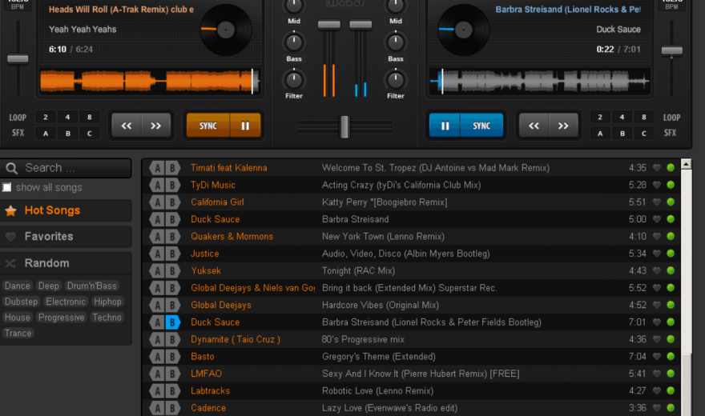Image resolution: width=705 pixels, height=416 pixels.
Task: Click the right channel Mid knob
Action: (395, 6)
